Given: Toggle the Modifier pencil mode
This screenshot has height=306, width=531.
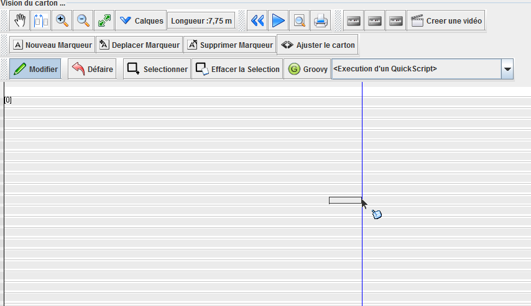Looking at the screenshot, I should click(35, 69).
